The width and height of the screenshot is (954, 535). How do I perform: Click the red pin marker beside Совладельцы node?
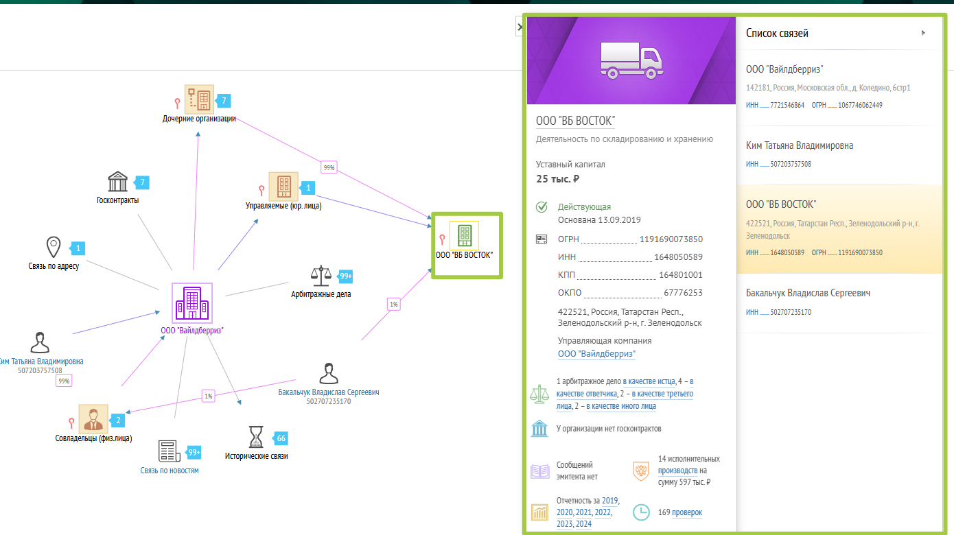point(71,423)
